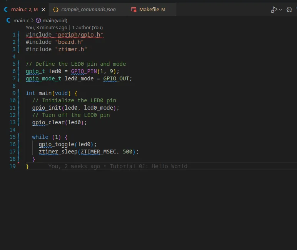The height and width of the screenshot is (250, 297).
Task: Select main(void) symbol in breadcrumb
Action: 55,20
